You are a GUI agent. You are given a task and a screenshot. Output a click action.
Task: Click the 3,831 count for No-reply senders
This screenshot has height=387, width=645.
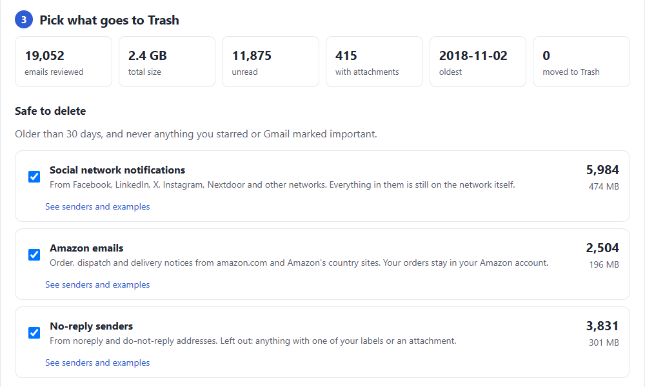pyautogui.click(x=602, y=326)
